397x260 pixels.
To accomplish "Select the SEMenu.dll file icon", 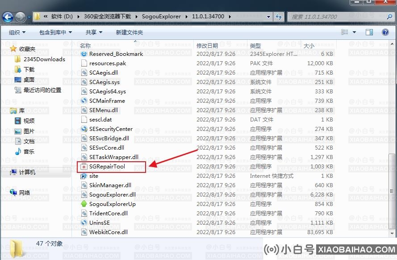I will [x=84, y=110].
